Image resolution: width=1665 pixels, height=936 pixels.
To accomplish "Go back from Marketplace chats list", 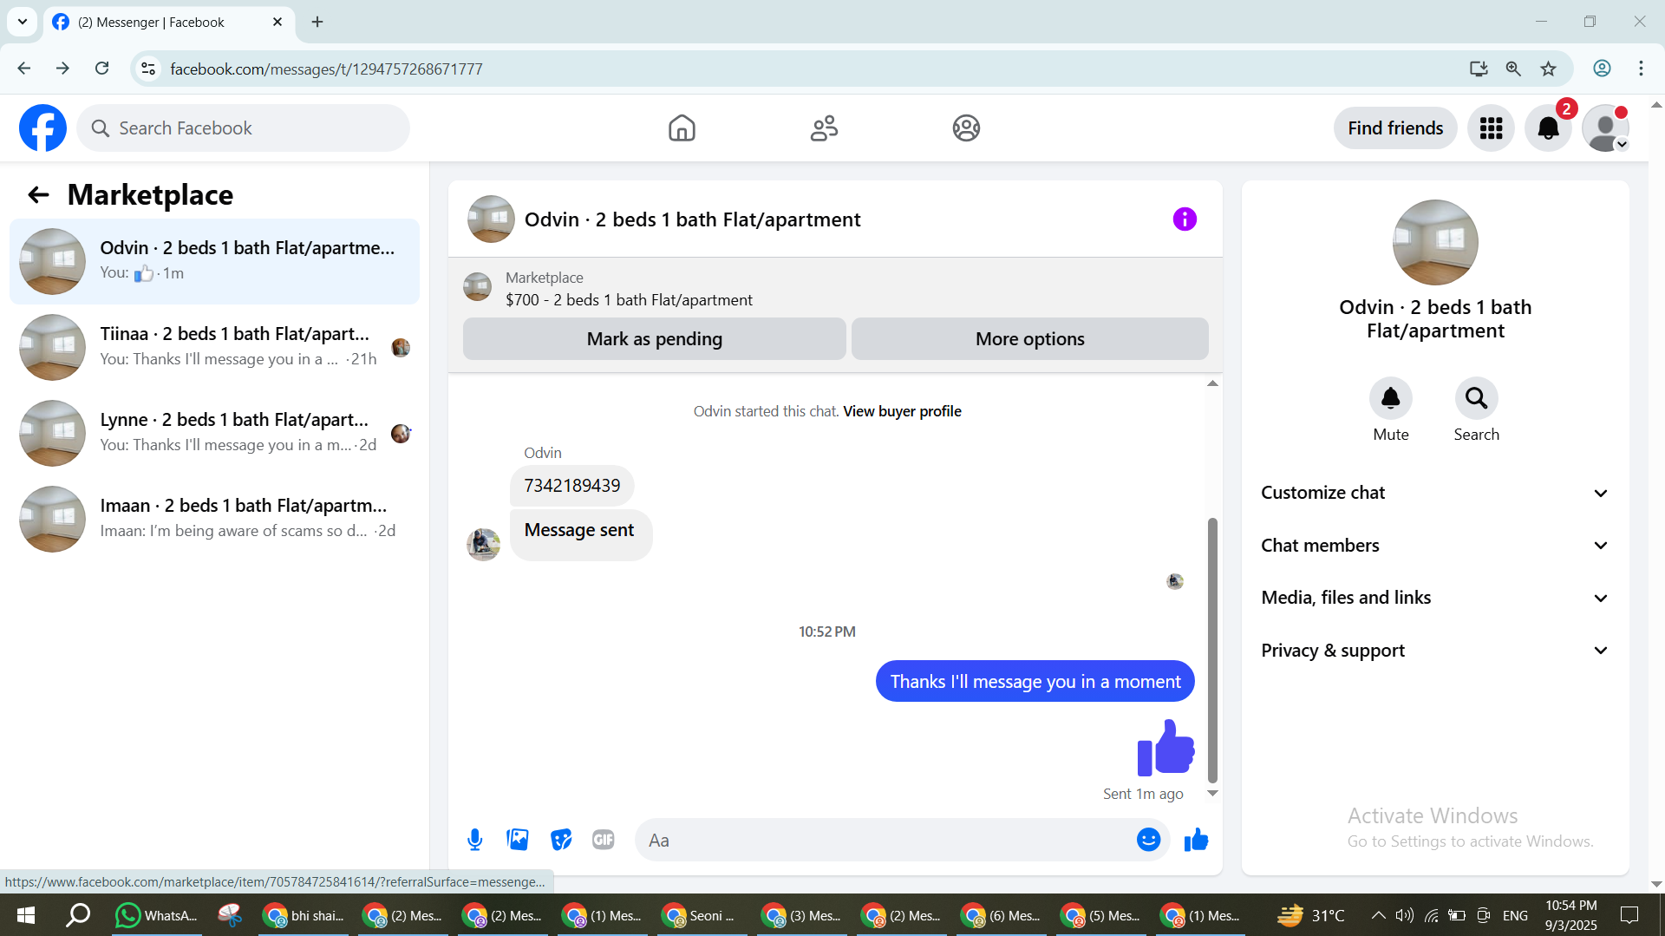I will (x=38, y=194).
